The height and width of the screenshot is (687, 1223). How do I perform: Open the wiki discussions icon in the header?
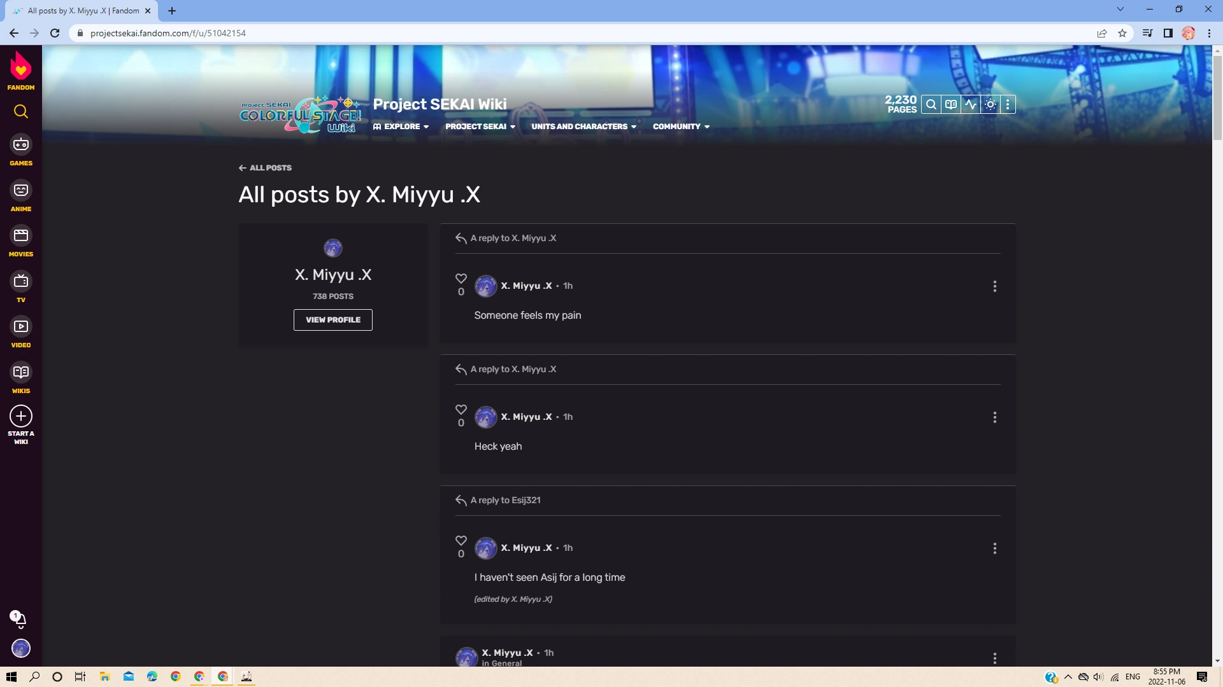coord(951,105)
